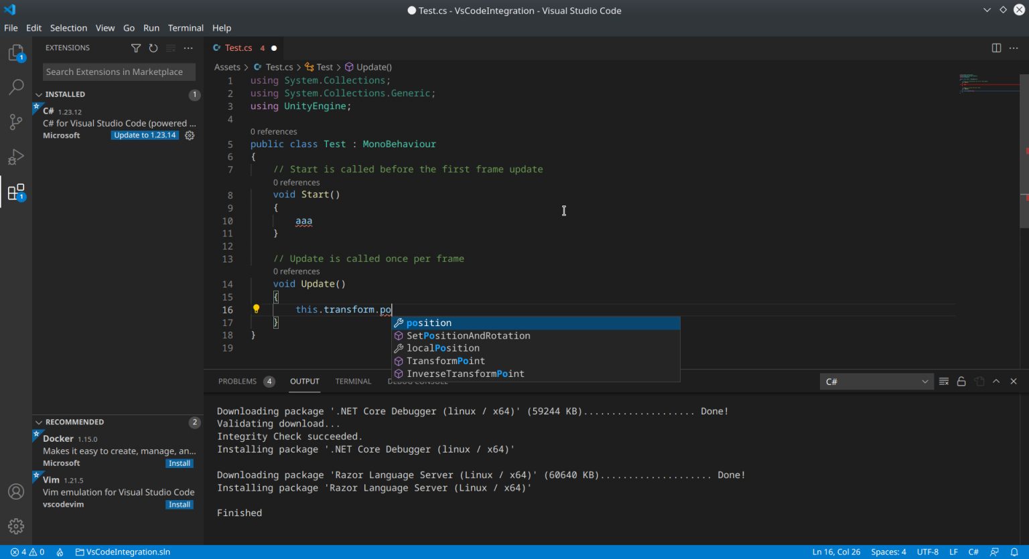Click the VS Code logo icon
This screenshot has width=1029, height=559.
[x=9, y=10]
